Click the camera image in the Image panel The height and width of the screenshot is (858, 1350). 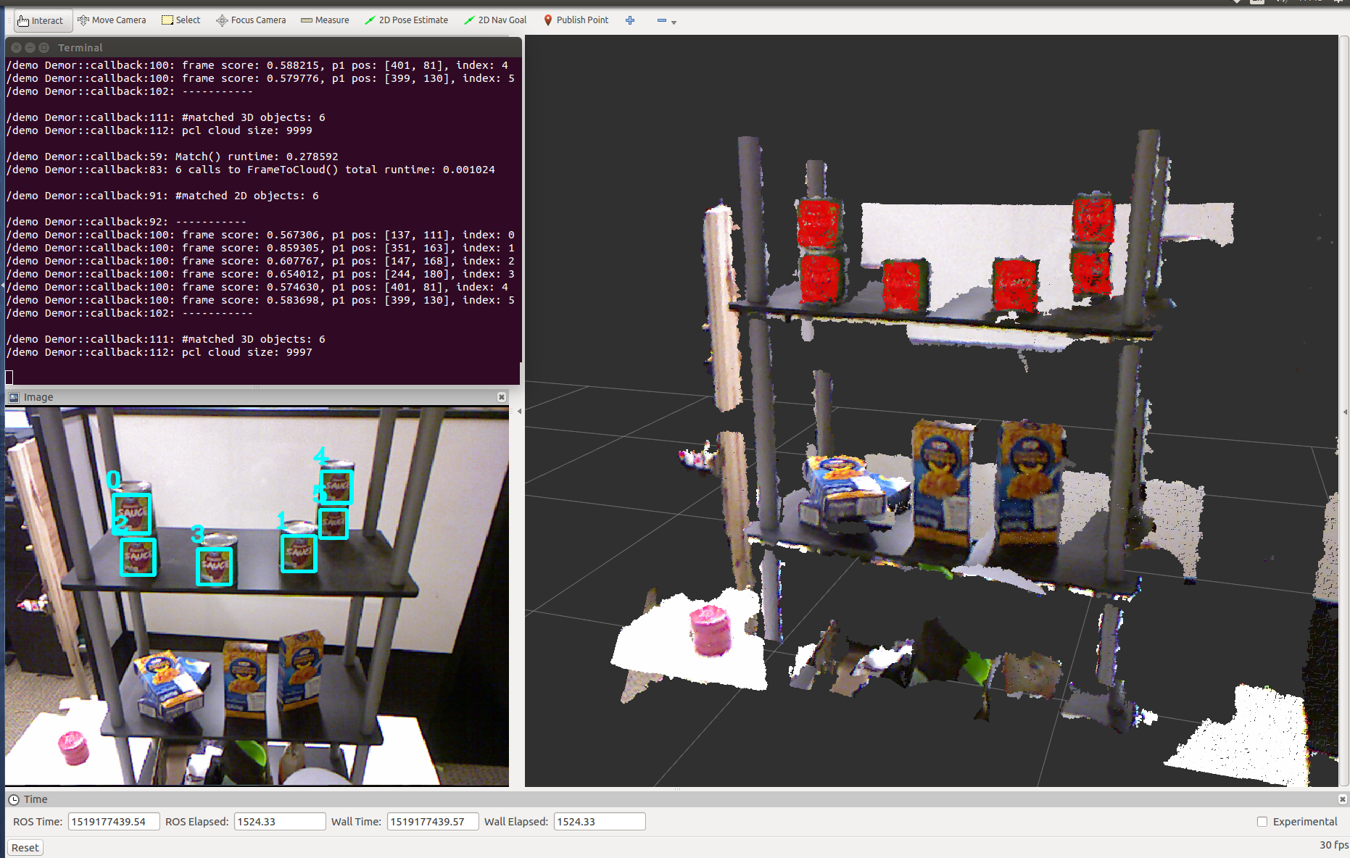257,596
